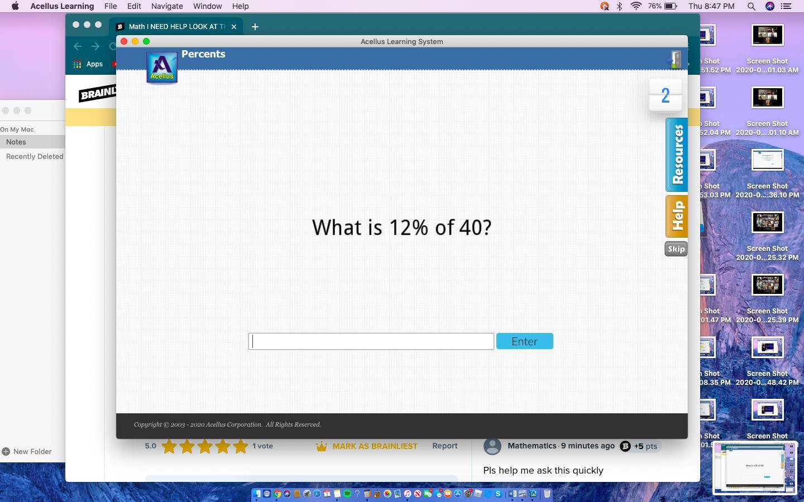Viewport: 804px width, 502px height.
Task: Click the exit door icon in Acellus
Action: [x=675, y=59]
